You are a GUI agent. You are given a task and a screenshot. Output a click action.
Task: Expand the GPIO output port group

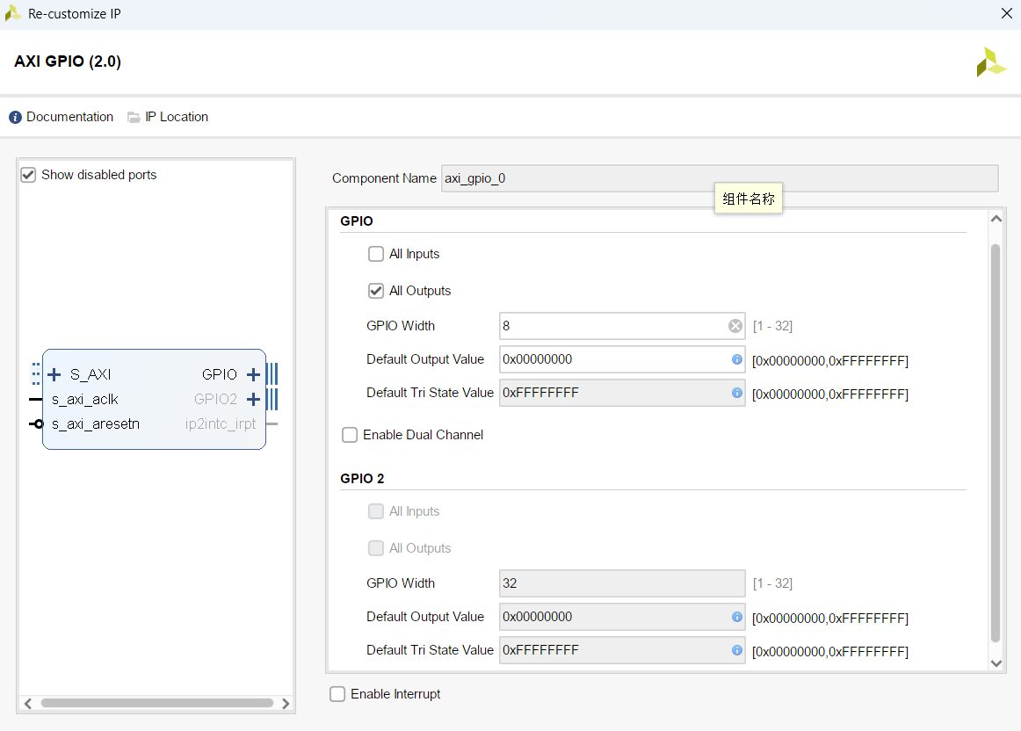coord(253,373)
